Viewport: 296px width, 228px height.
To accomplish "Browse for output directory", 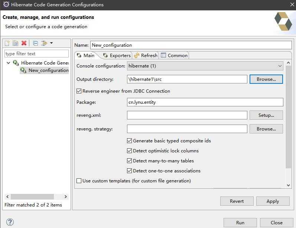I will point(266,79).
